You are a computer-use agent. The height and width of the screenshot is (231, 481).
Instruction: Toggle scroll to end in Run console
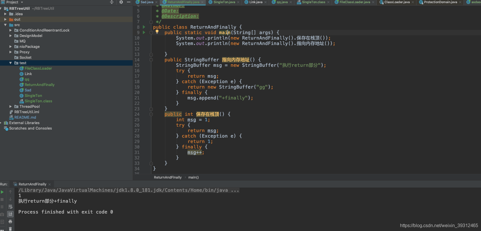point(10,214)
